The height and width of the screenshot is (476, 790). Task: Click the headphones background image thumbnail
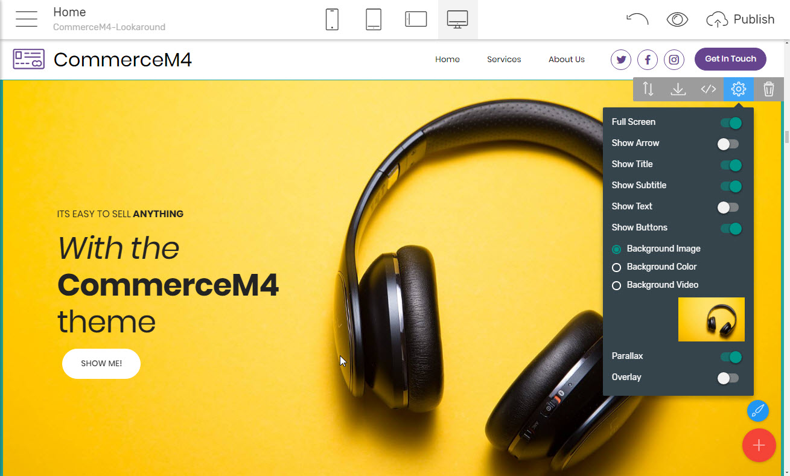711,319
